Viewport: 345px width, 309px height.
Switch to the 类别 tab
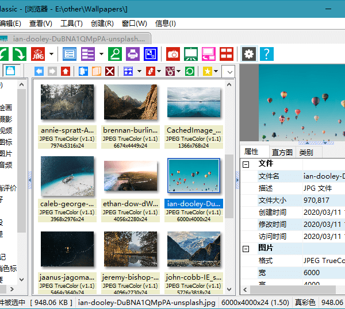306,152
